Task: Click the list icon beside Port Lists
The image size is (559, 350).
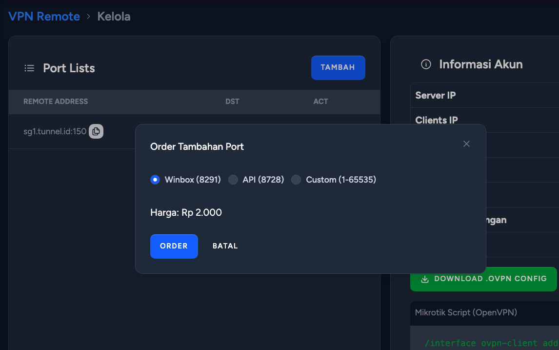Action: click(x=29, y=68)
